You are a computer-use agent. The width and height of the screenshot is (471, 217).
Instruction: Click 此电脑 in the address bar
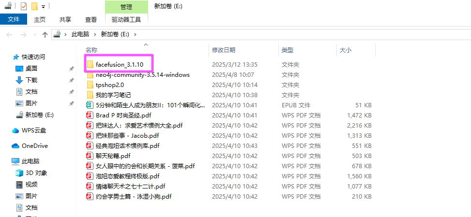pyautogui.click(x=80, y=34)
